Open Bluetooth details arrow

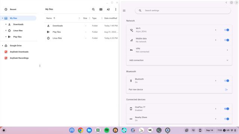click(x=216, y=81)
